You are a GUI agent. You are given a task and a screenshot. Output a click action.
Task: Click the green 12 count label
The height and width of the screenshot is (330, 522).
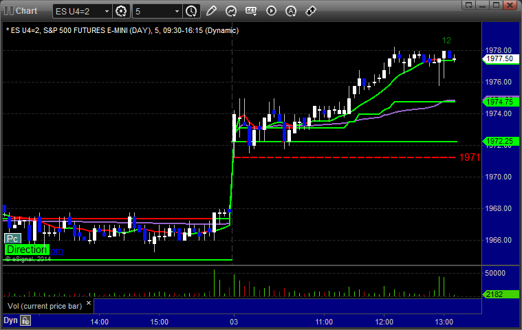446,41
